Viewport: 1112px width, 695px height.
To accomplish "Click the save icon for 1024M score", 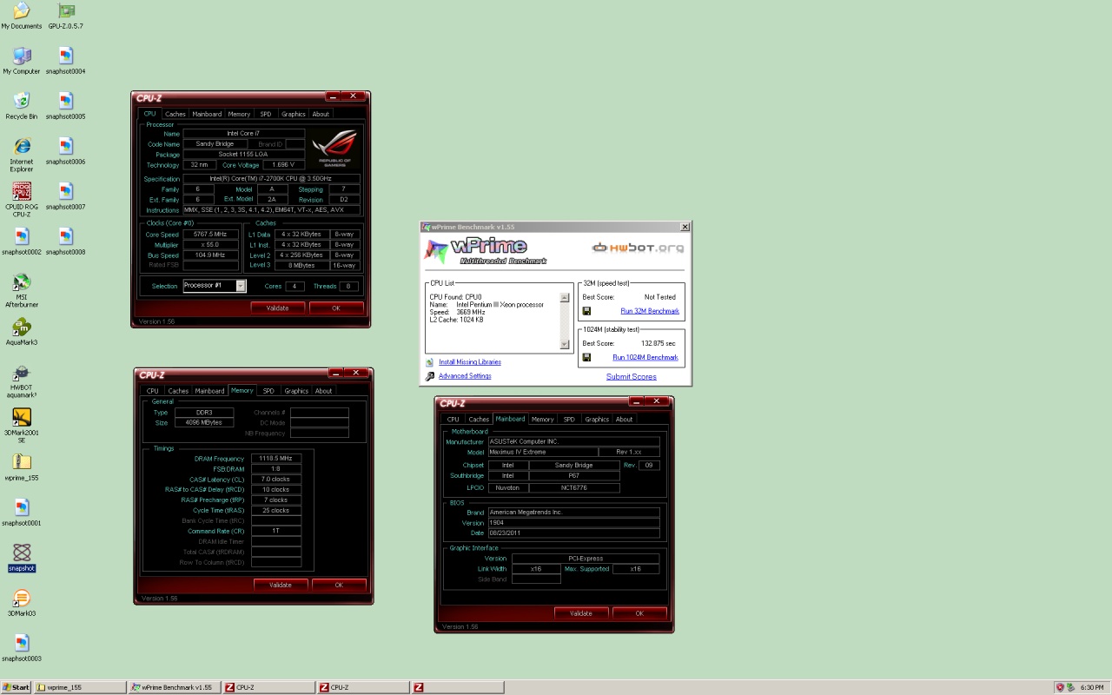I will [587, 357].
